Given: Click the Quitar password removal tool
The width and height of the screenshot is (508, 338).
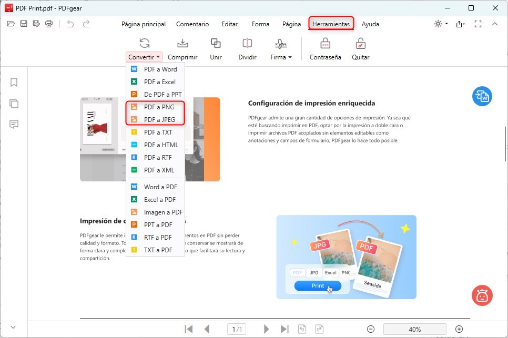Looking at the screenshot, I should pos(361,49).
